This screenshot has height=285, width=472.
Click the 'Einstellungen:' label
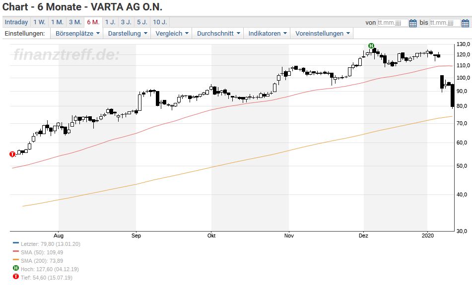pyautogui.click(x=25, y=33)
